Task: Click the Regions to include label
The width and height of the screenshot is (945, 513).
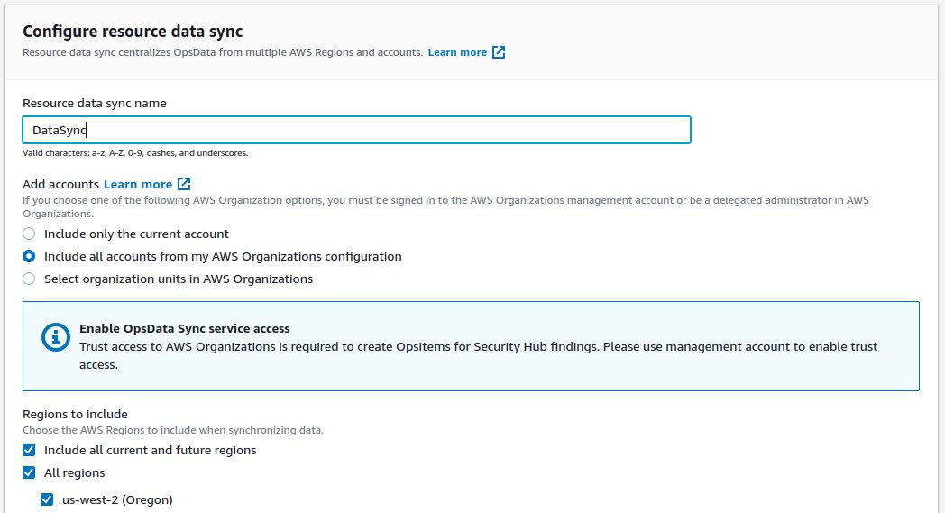Action: coord(75,414)
